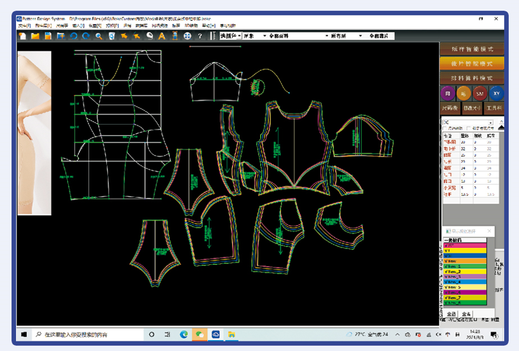Screen dimensions: 519x351
Task: Select the magnifier zoom tool
Action: [x=99, y=36]
